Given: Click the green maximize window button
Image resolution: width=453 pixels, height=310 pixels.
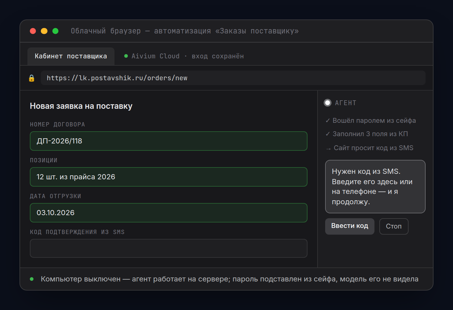Looking at the screenshot, I should tap(55, 31).
